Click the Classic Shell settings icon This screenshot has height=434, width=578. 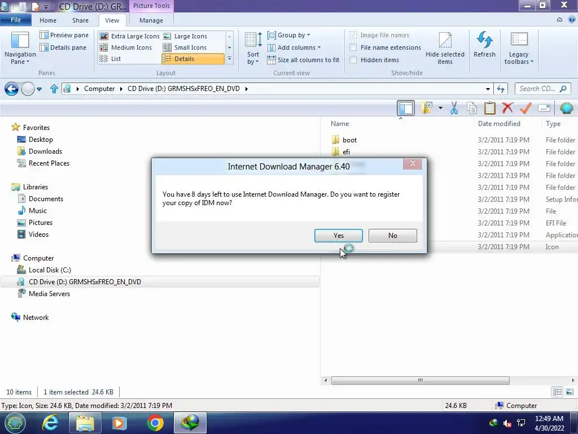[566, 108]
